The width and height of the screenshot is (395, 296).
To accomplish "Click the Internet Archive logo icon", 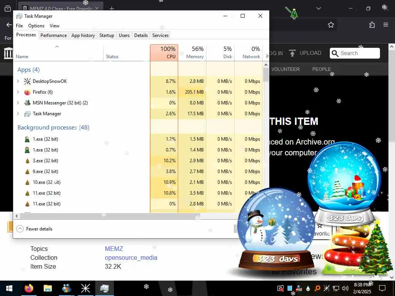I will (x=8, y=53).
